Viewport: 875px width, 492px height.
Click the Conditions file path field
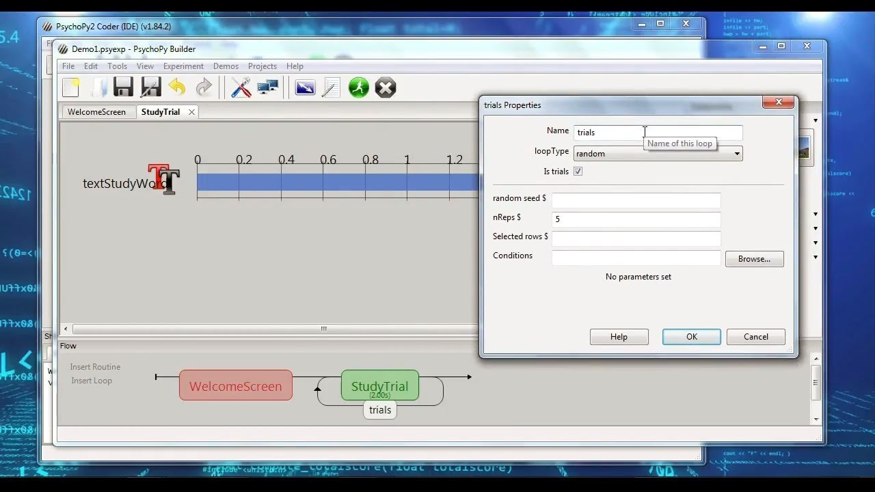pos(636,258)
